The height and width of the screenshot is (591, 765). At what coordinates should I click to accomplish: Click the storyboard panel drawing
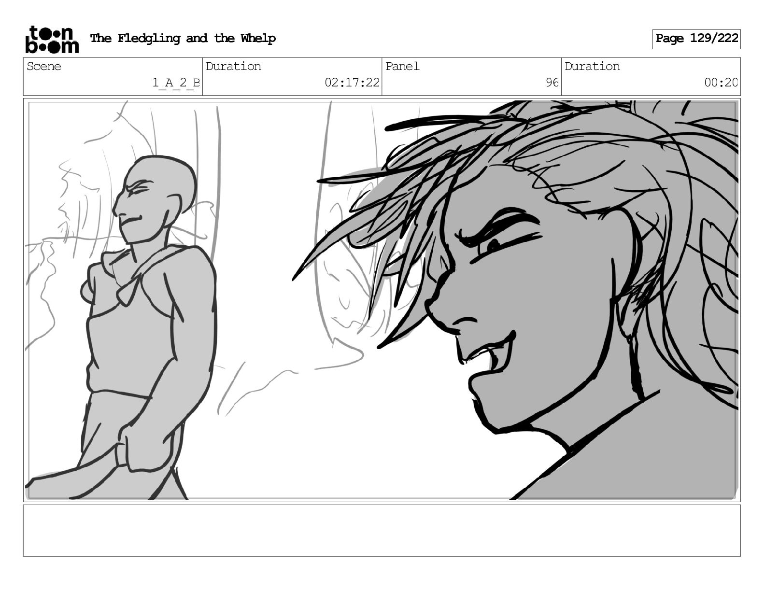[382, 300]
